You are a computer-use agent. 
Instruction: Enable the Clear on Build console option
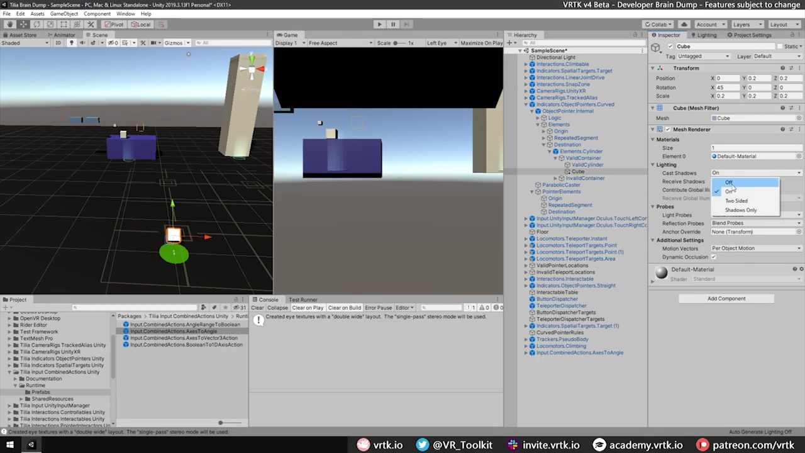pyautogui.click(x=344, y=308)
